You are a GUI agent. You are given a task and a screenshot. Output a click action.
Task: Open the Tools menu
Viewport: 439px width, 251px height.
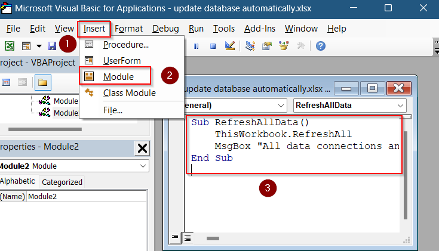[224, 29]
